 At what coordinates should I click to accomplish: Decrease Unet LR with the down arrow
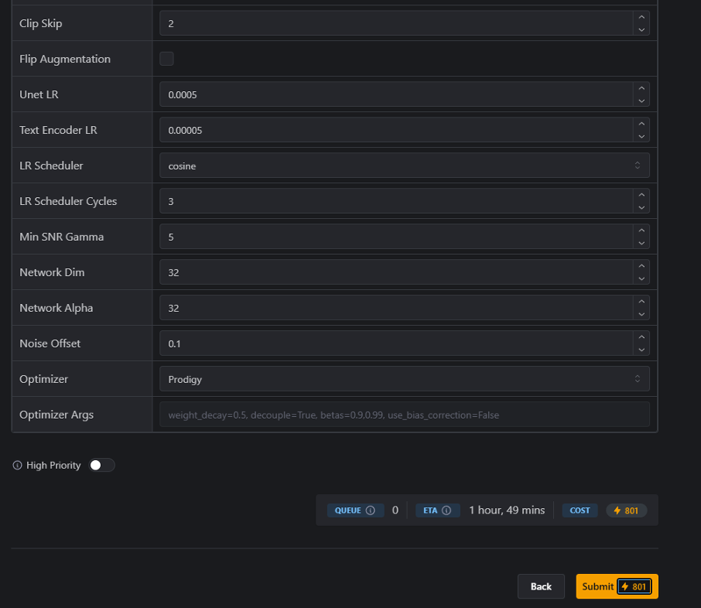tap(641, 101)
